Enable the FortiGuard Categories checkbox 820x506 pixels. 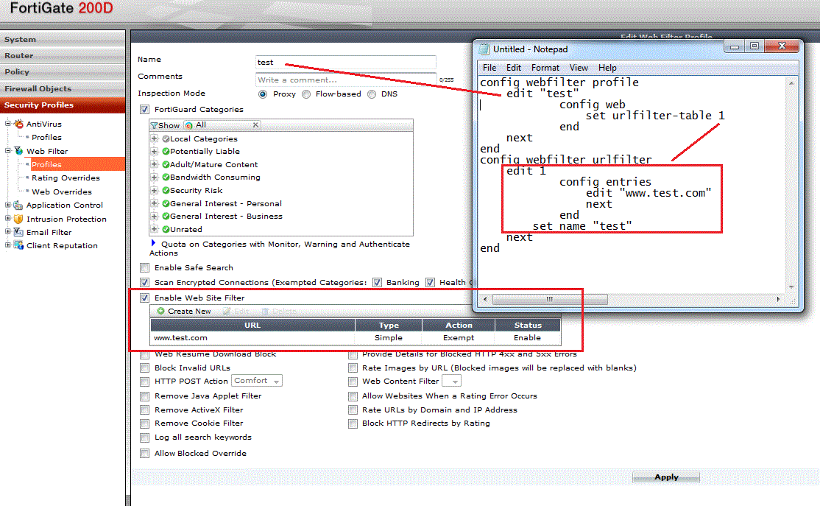point(145,109)
